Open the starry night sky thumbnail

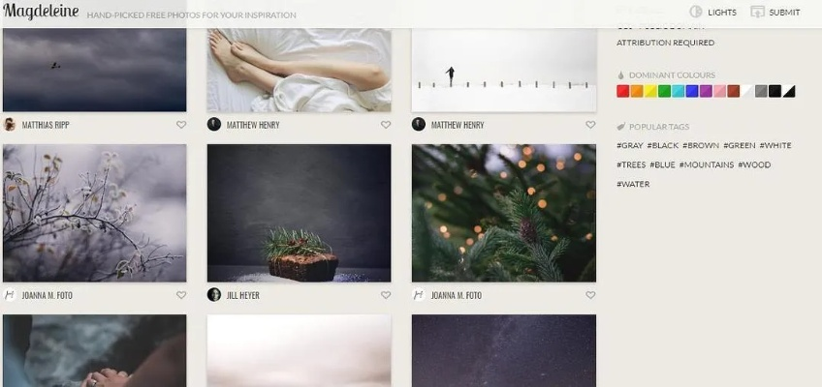(x=504, y=350)
